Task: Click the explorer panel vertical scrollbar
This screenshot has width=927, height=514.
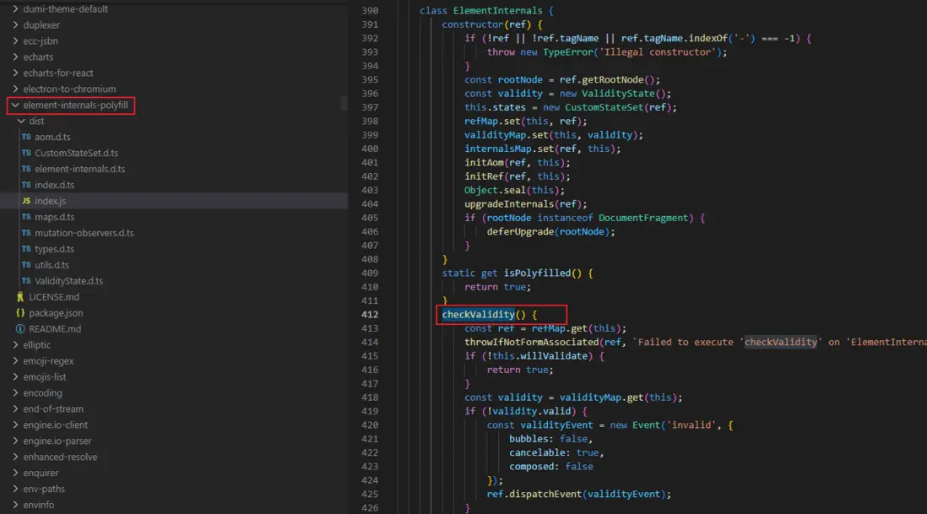Action: pos(344,103)
